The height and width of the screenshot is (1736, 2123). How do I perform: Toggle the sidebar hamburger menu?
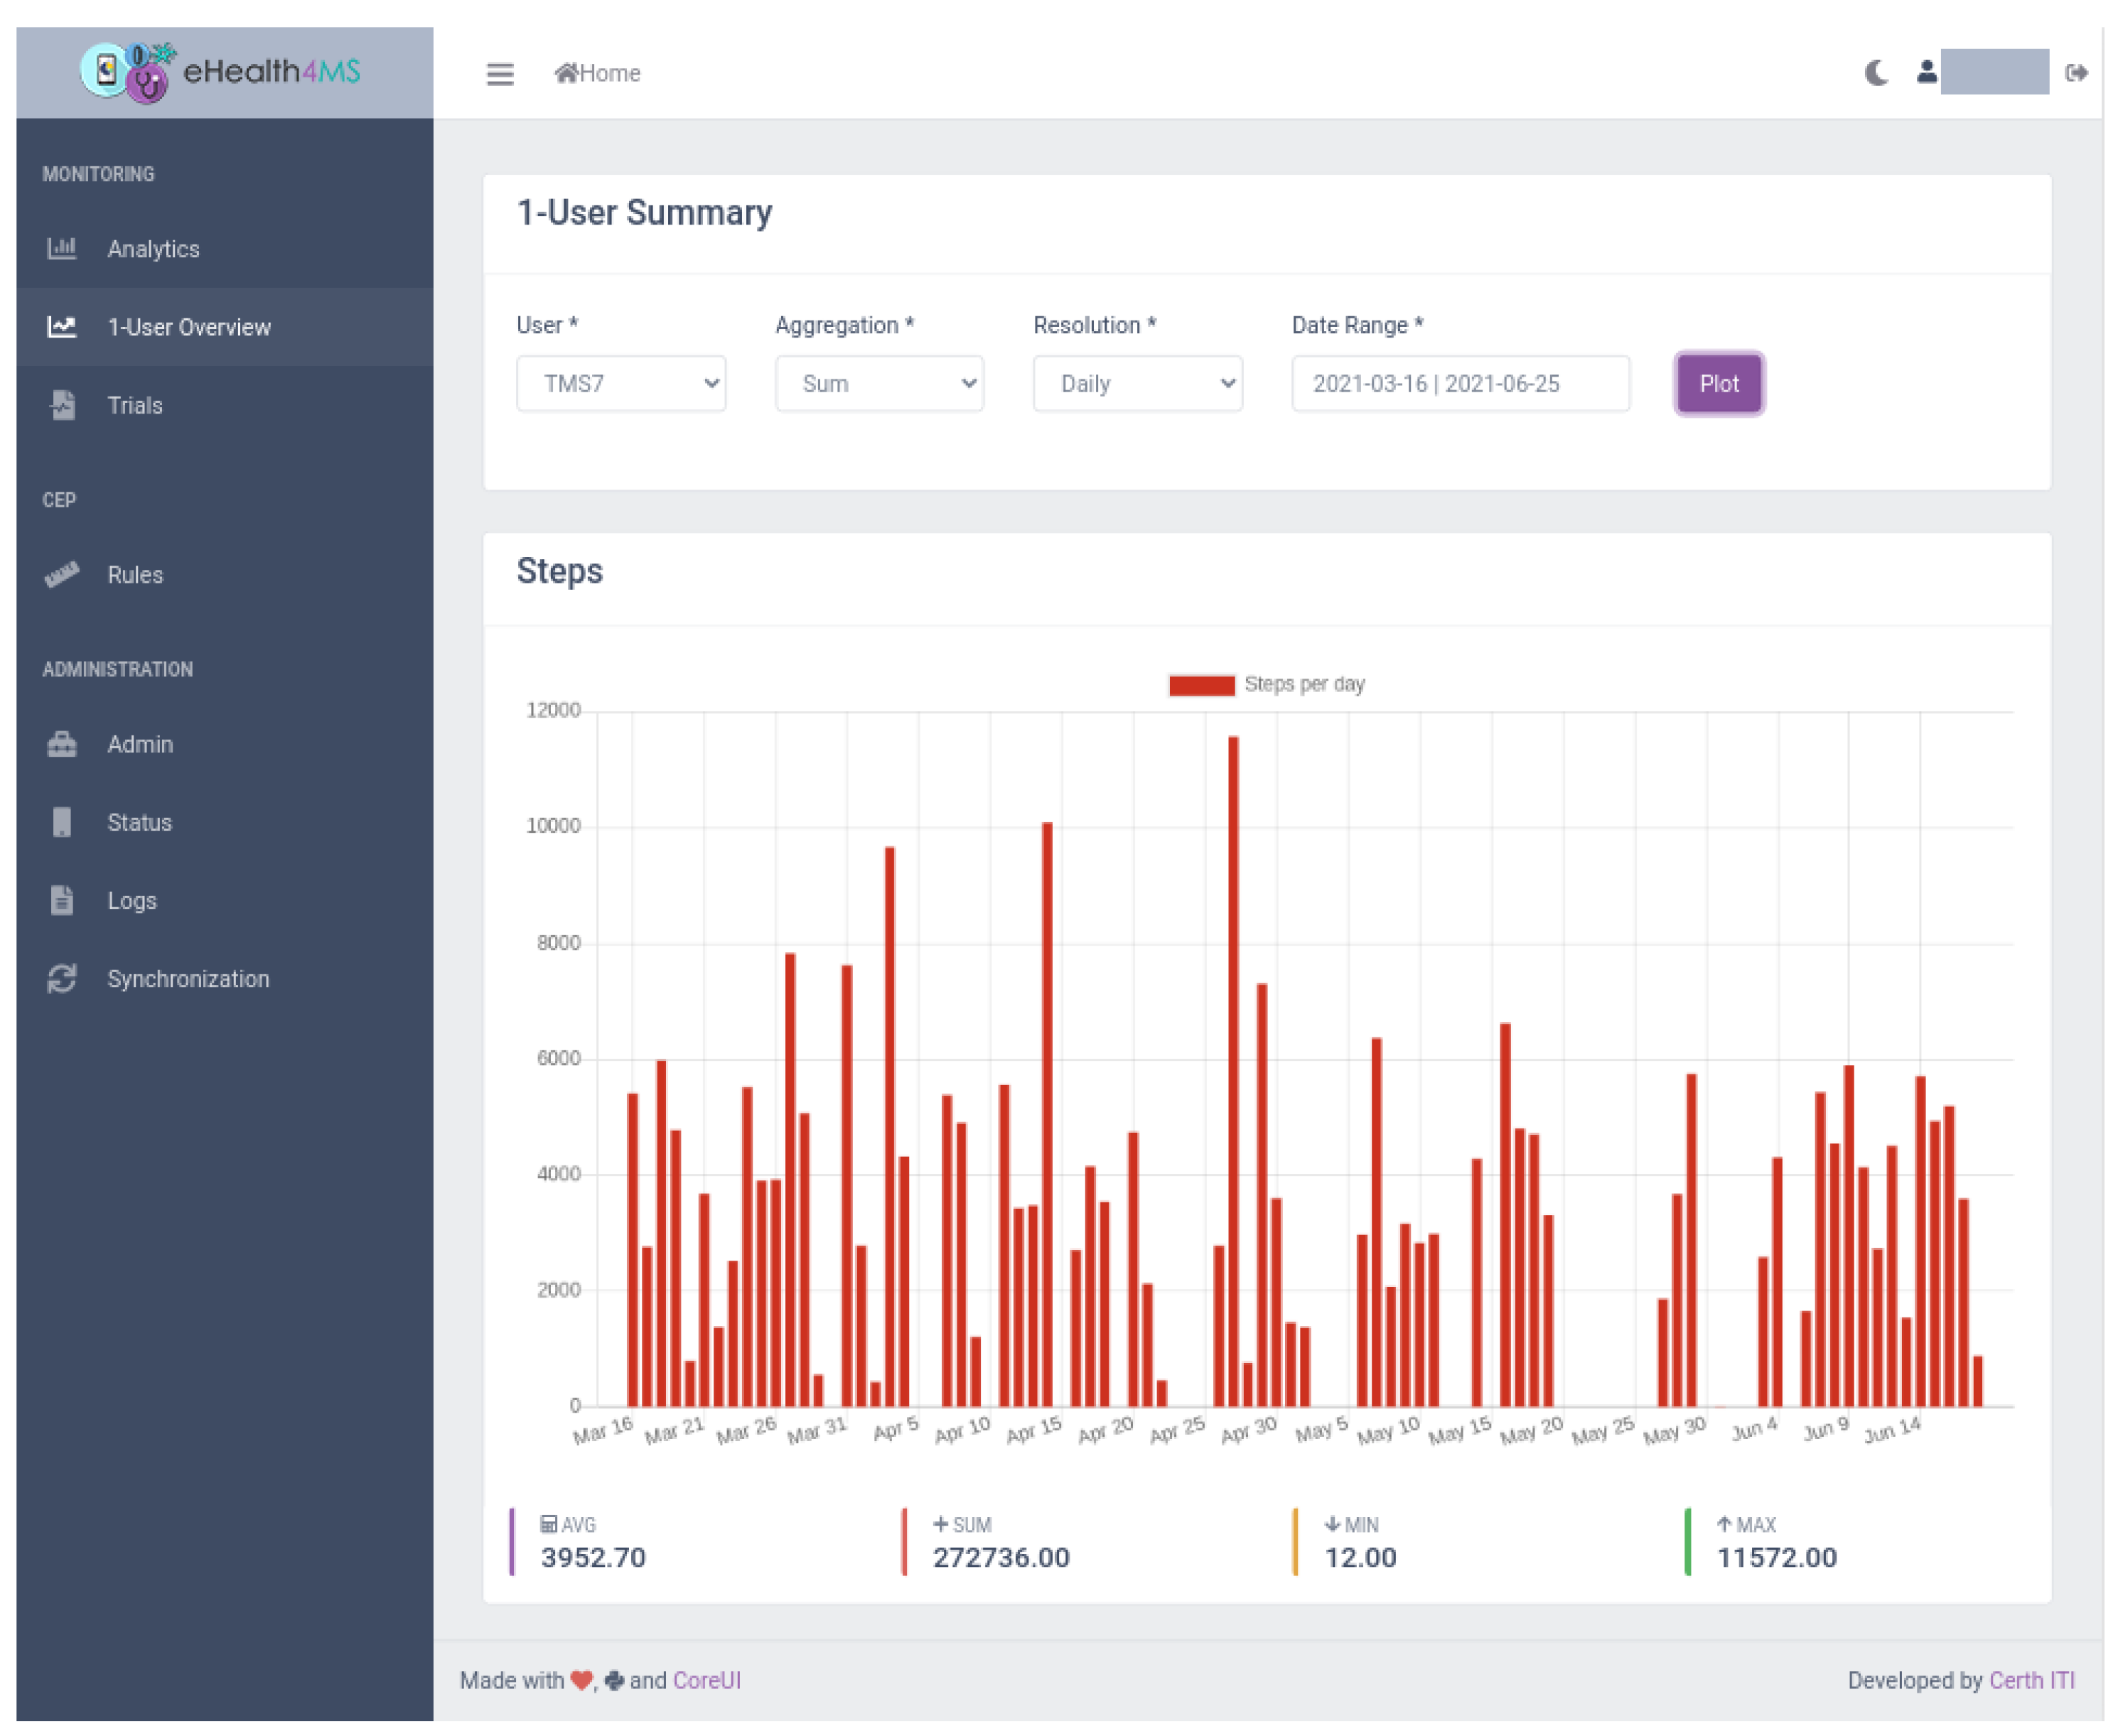pos(500,74)
